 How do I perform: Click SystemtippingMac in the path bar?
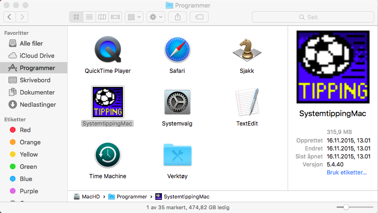click(183, 197)
